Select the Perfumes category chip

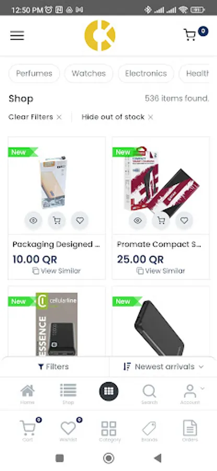click(34, 74)
